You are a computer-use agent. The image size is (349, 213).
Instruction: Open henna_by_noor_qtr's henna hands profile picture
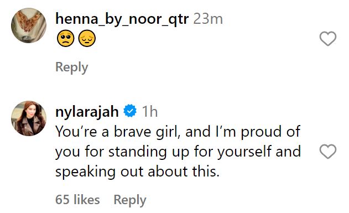click(29, 25)
